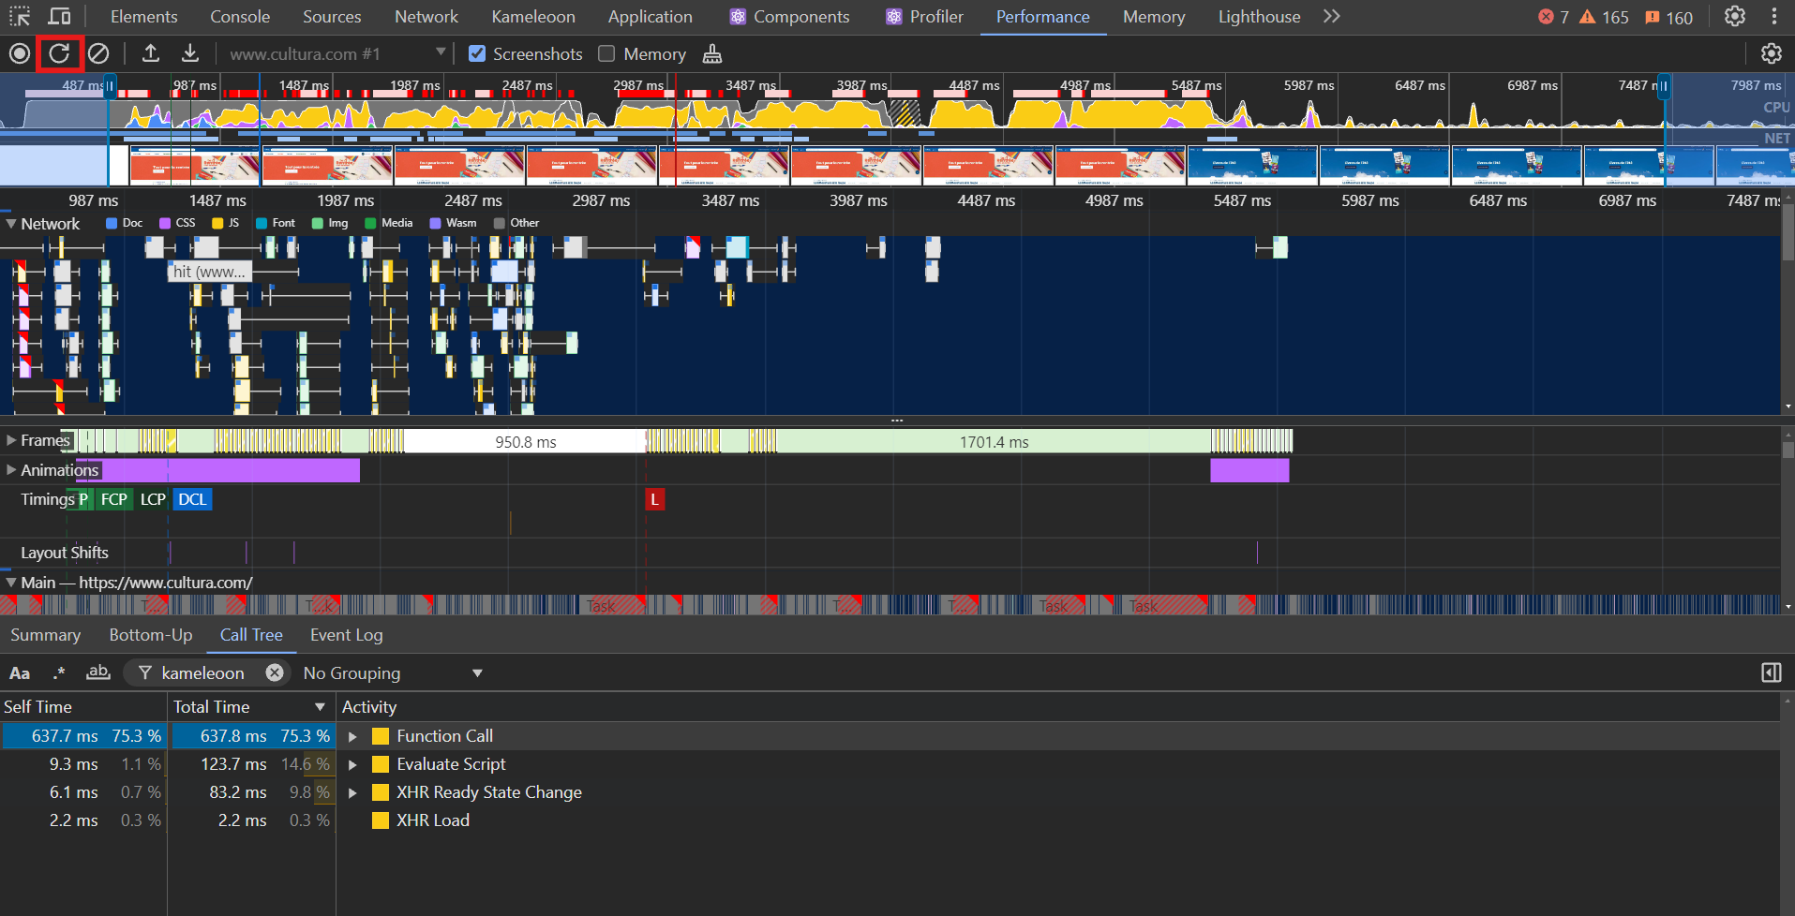The width and height of the screenshot is (1795, 916).
Task: Toggle the match case Aa filter option
Action: pyautogui.click(x=20, y=672)
